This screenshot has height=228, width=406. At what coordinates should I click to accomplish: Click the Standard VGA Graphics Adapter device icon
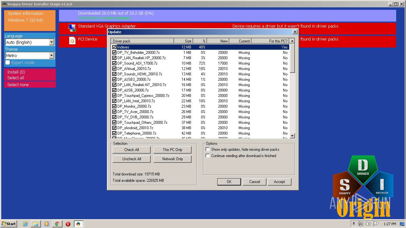point(72,28)
